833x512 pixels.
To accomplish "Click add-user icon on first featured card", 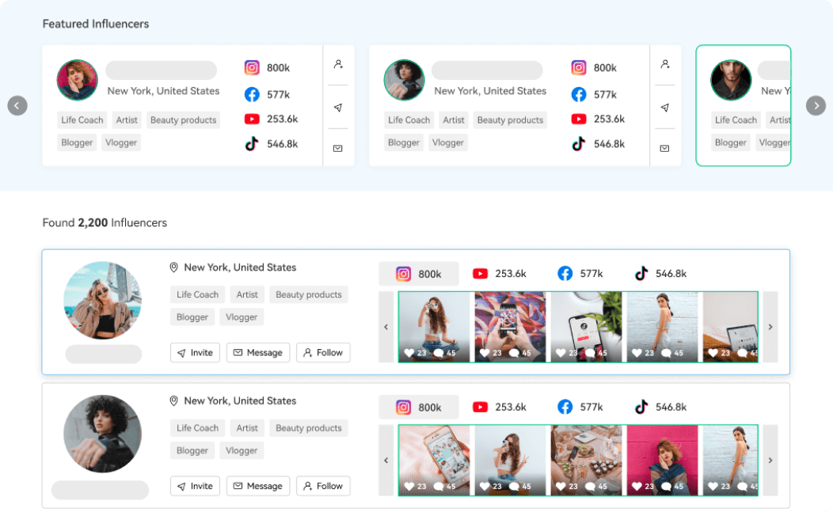I will click(338, 64).
